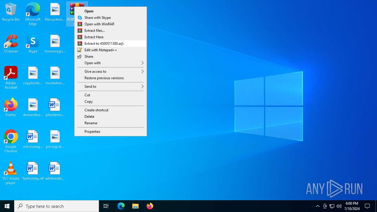Select the fairholiday.rtf document icon
Image resolution: width=377 pixels, height=212 pixels.
(33, 171)
